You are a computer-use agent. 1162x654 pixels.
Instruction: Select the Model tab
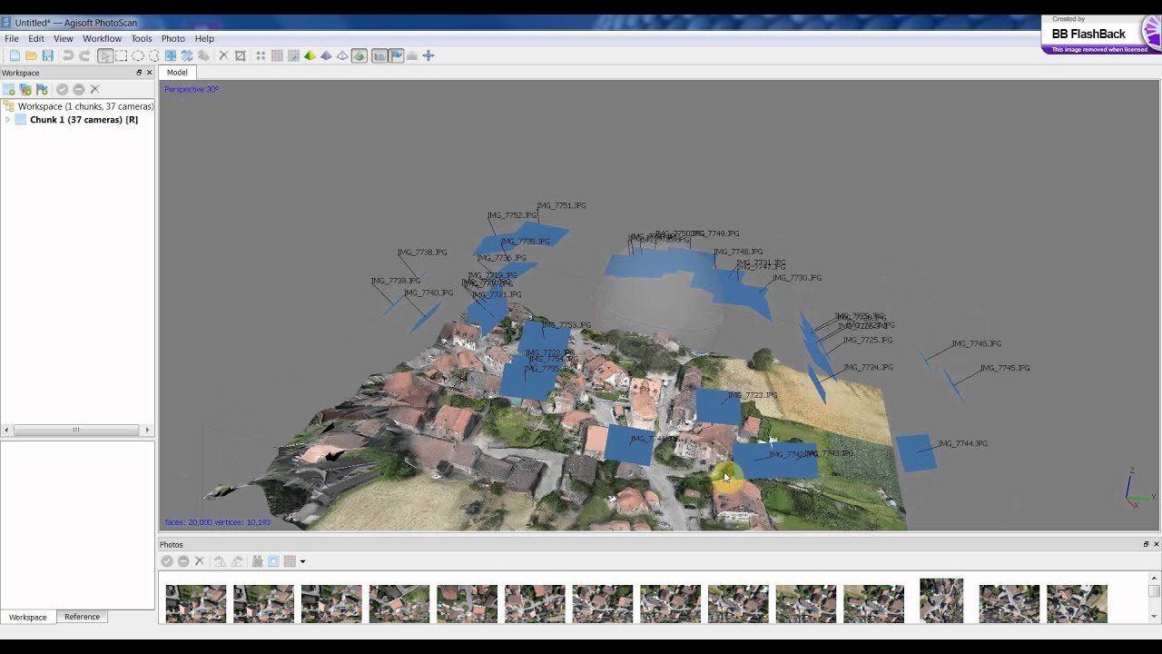pyautogui.click(x=177, y=73)
